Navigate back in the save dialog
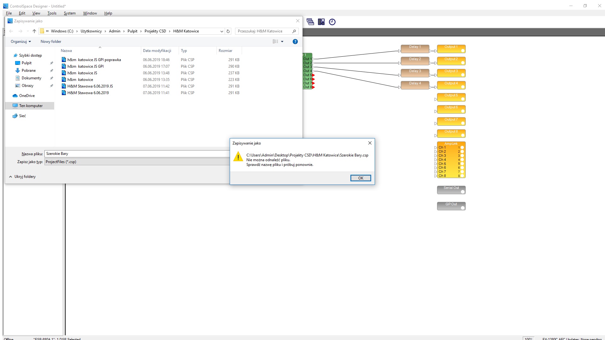Image resolution: width=605 pixels, height=340 pixels. pos(11,31)
